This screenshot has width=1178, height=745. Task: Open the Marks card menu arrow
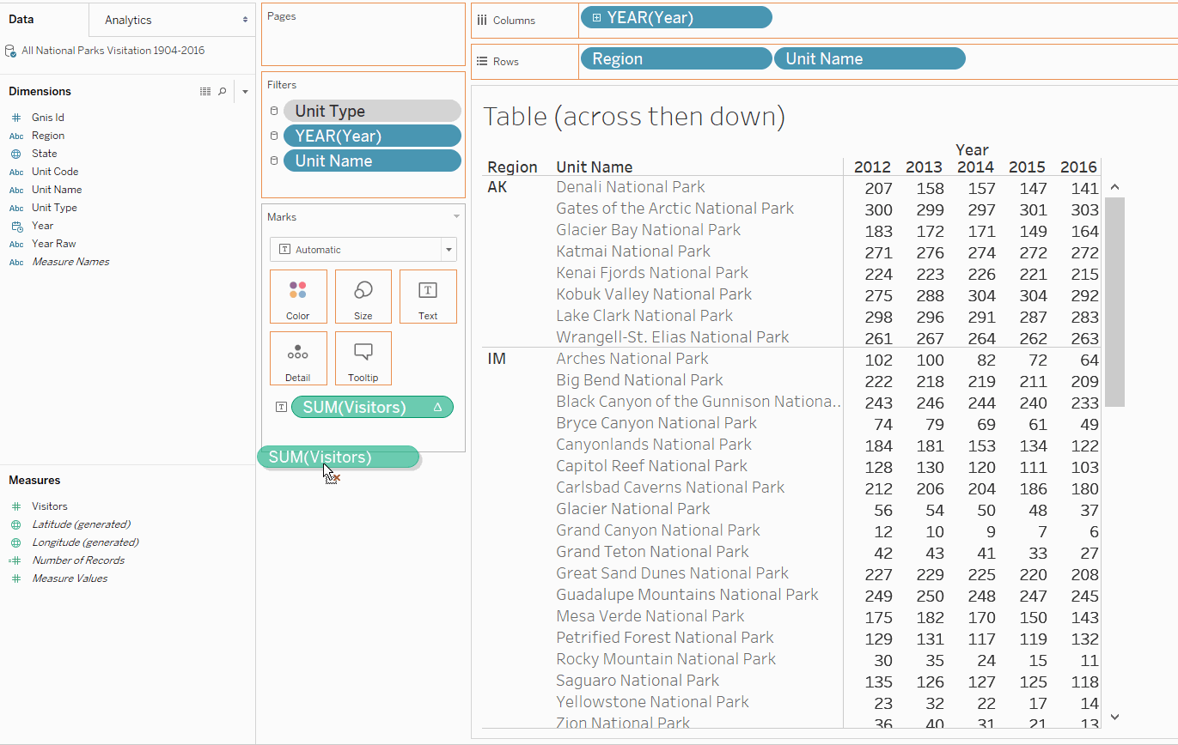tap(456, 217)
